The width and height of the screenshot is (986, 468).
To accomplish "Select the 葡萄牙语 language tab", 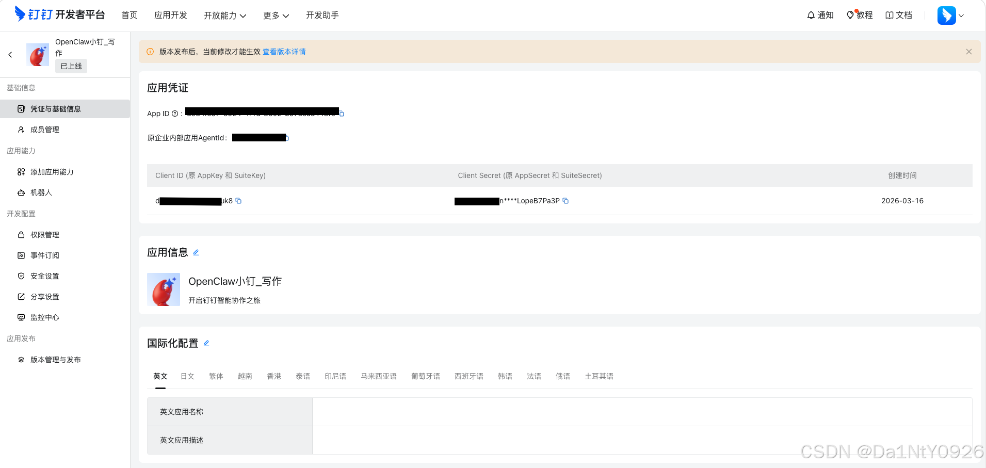I will [x=426, y=376].
